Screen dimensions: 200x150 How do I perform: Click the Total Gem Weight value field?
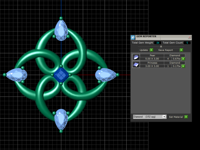coord(157,43)
